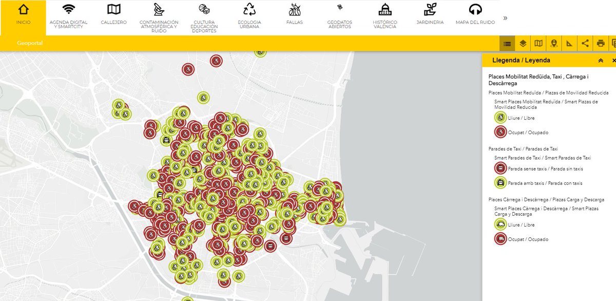Click the red wheelchair 'Ocupat / Ocupado' legend symbol
Viewport: 616px width, 301px height.
click(x=500, y=132)
